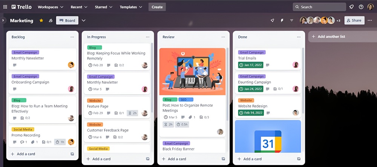Image resolution: width=377 pixels, height=167 pixels.
Task: Open the apps grid switcher icon
Action: click(5, 7)
